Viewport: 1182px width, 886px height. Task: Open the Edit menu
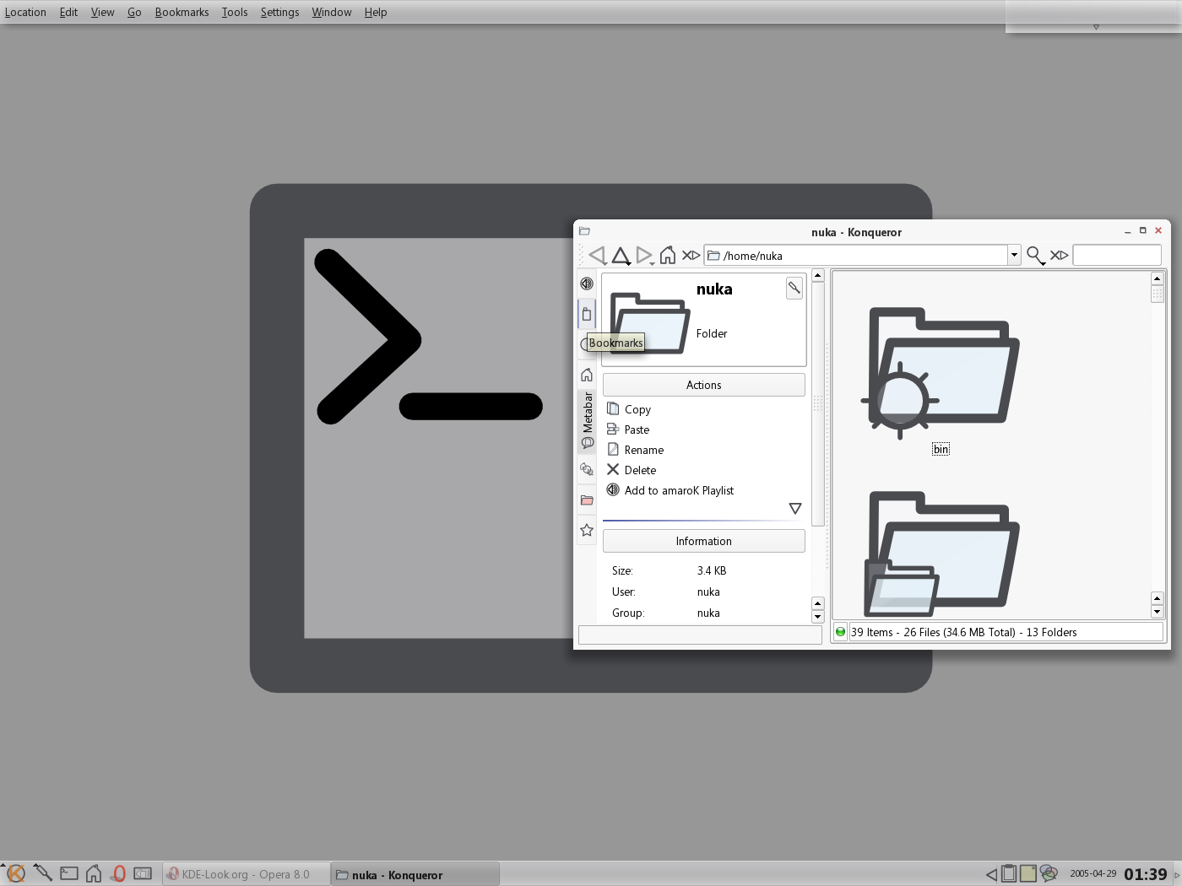pyautogui.click(x=68, y=12)
